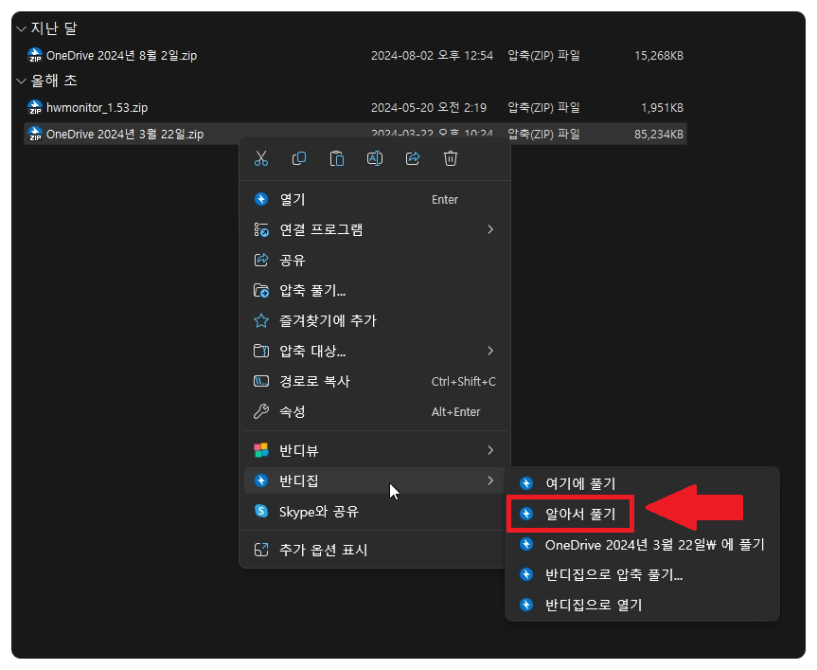Select 열기 from the context menu

[x=375, y=199]
